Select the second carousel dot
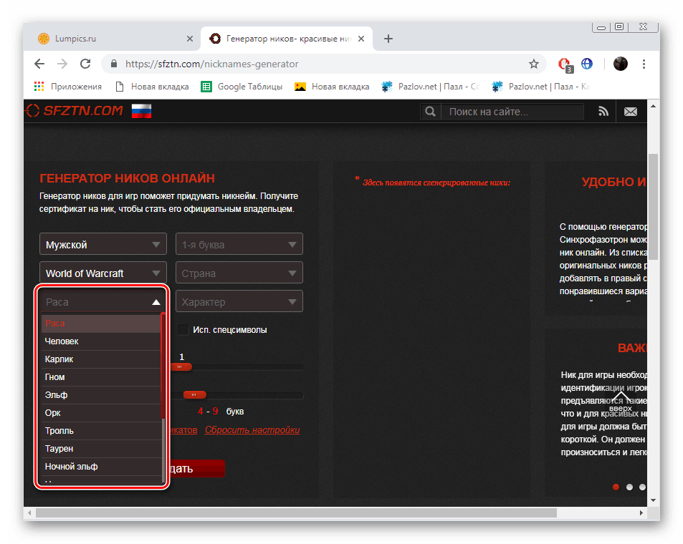The height and width of the screenshot is (544, 683). pos(629,487)
